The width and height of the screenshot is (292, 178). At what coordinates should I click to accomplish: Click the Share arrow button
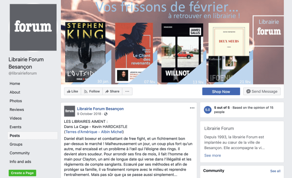(112, 91)
